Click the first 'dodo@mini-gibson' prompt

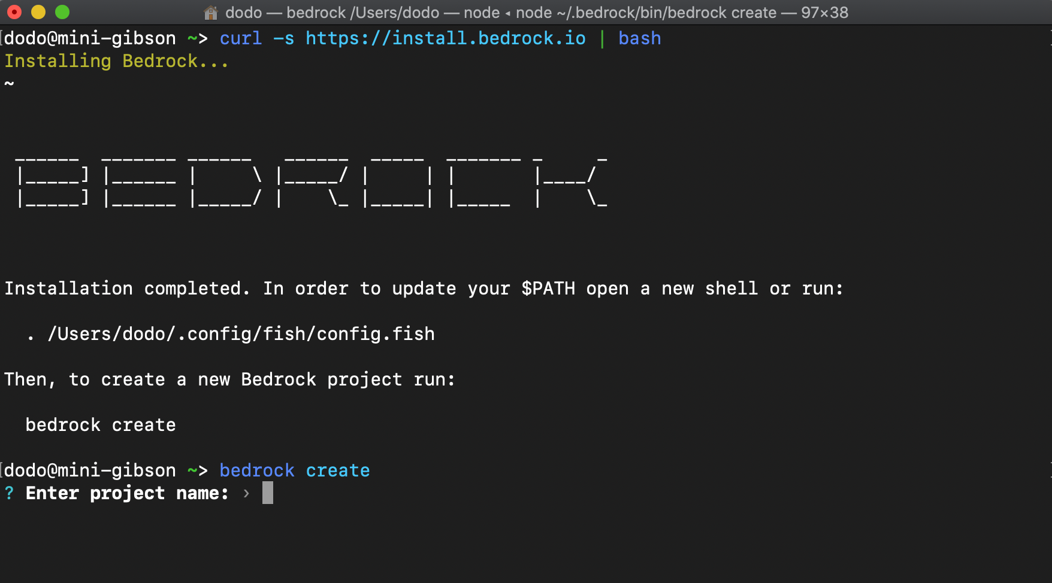[90, 38]
